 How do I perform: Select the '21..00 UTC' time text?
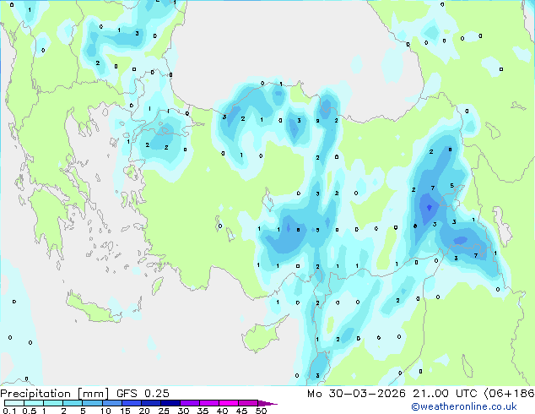445,394
